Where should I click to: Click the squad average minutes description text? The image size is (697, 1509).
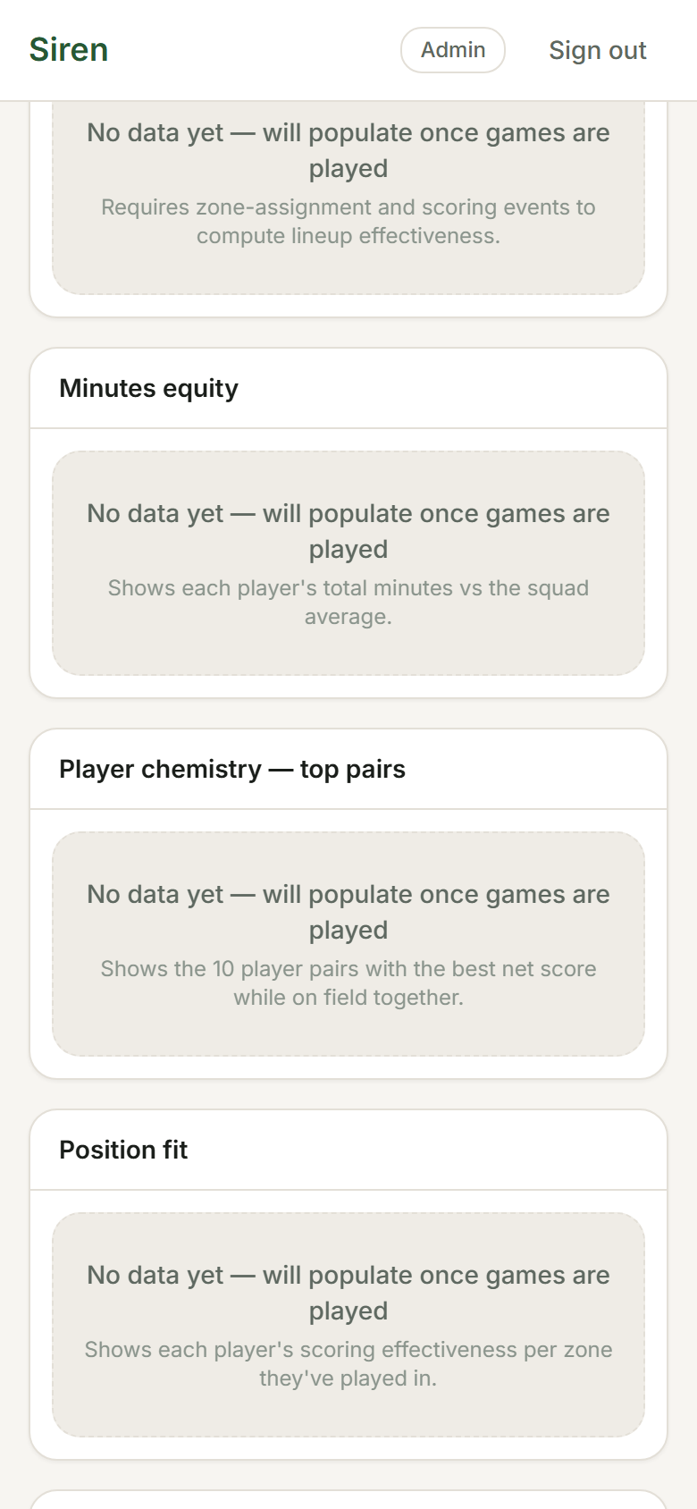coord(348,603)
